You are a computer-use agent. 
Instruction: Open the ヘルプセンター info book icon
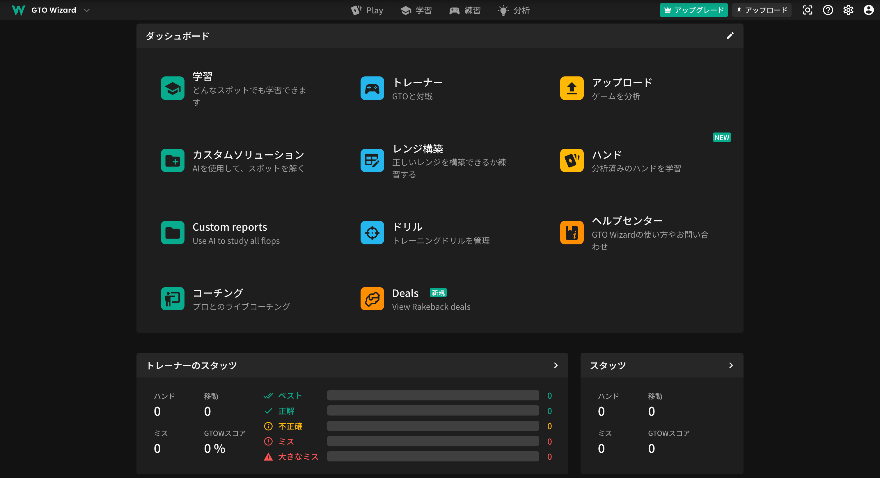coord(572,233)
